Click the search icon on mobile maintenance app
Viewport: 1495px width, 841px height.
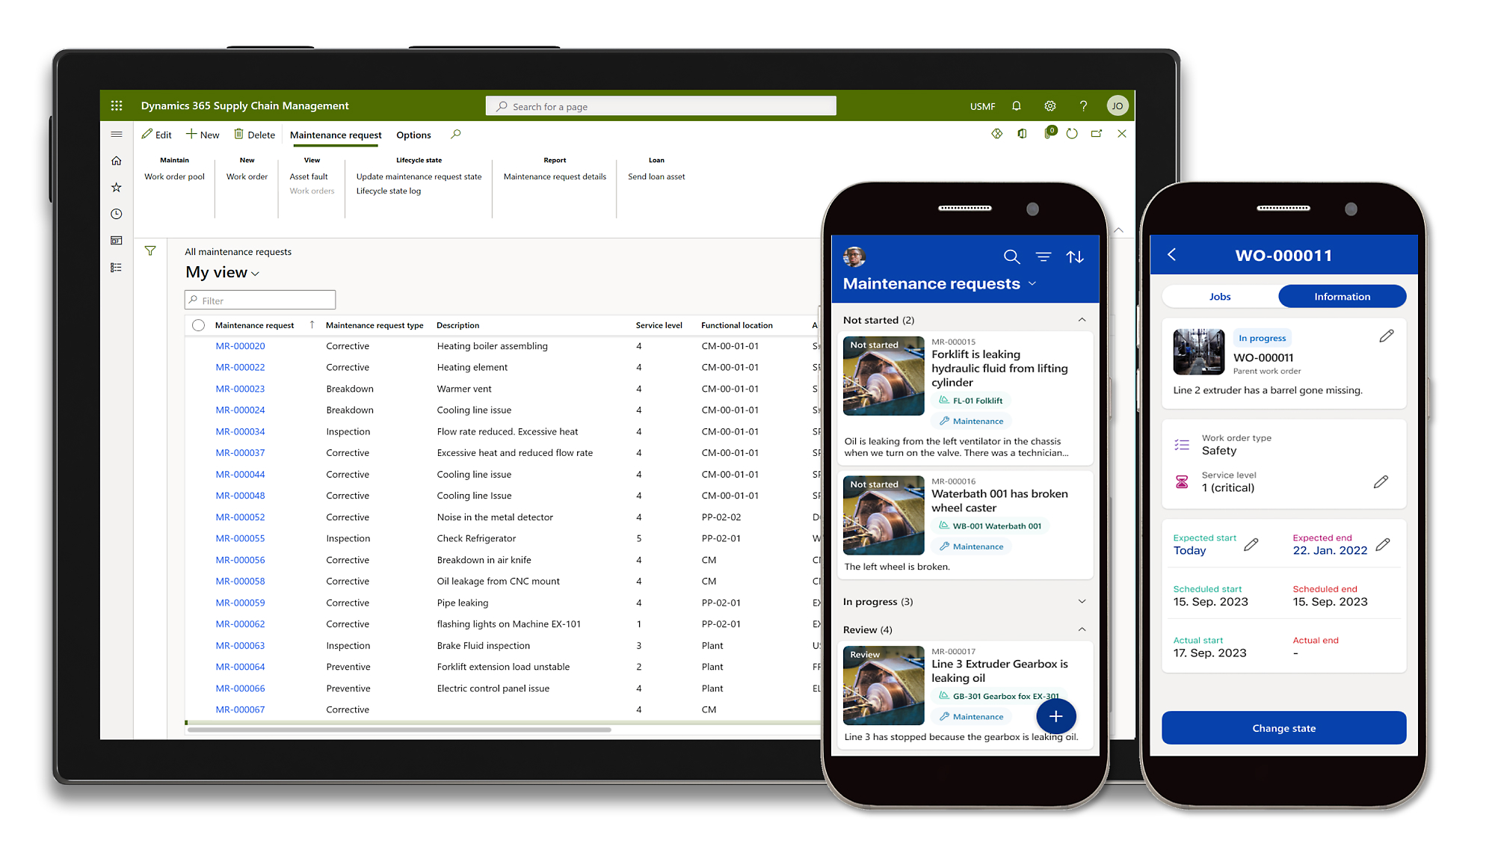click(1009, 256)
